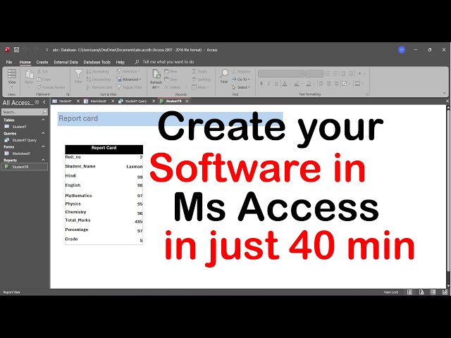This screenshot has width=451, height=338.
Task: Open the File menu
Action: [x=9, y=62]
